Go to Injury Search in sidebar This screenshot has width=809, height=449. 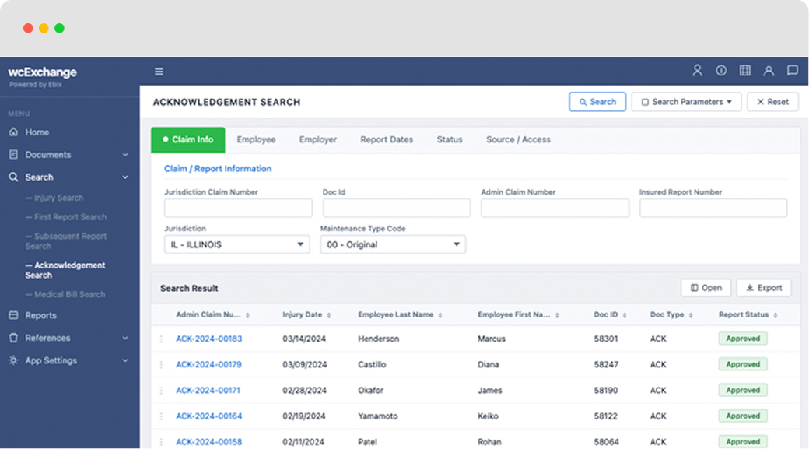coord(54,198)
